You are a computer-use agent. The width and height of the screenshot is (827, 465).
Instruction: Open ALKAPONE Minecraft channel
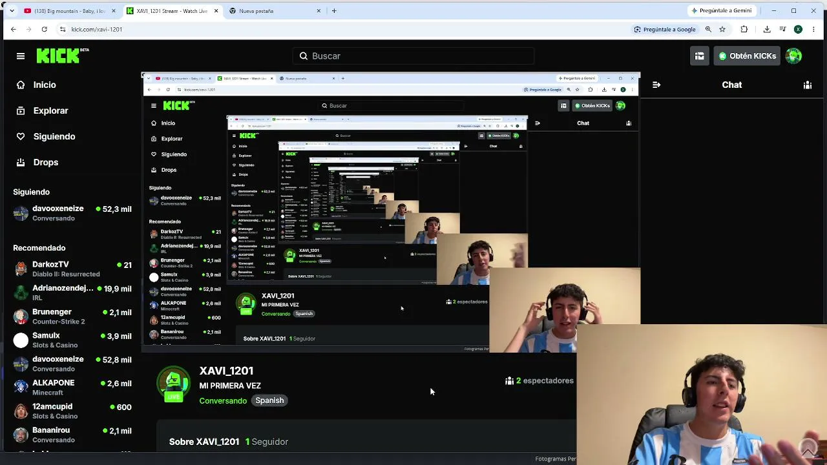click(x=72, y=387)
